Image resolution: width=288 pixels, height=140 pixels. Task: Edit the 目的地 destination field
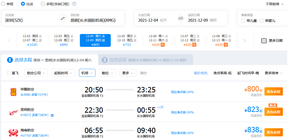pyautogui.click(x=96, y=18)
